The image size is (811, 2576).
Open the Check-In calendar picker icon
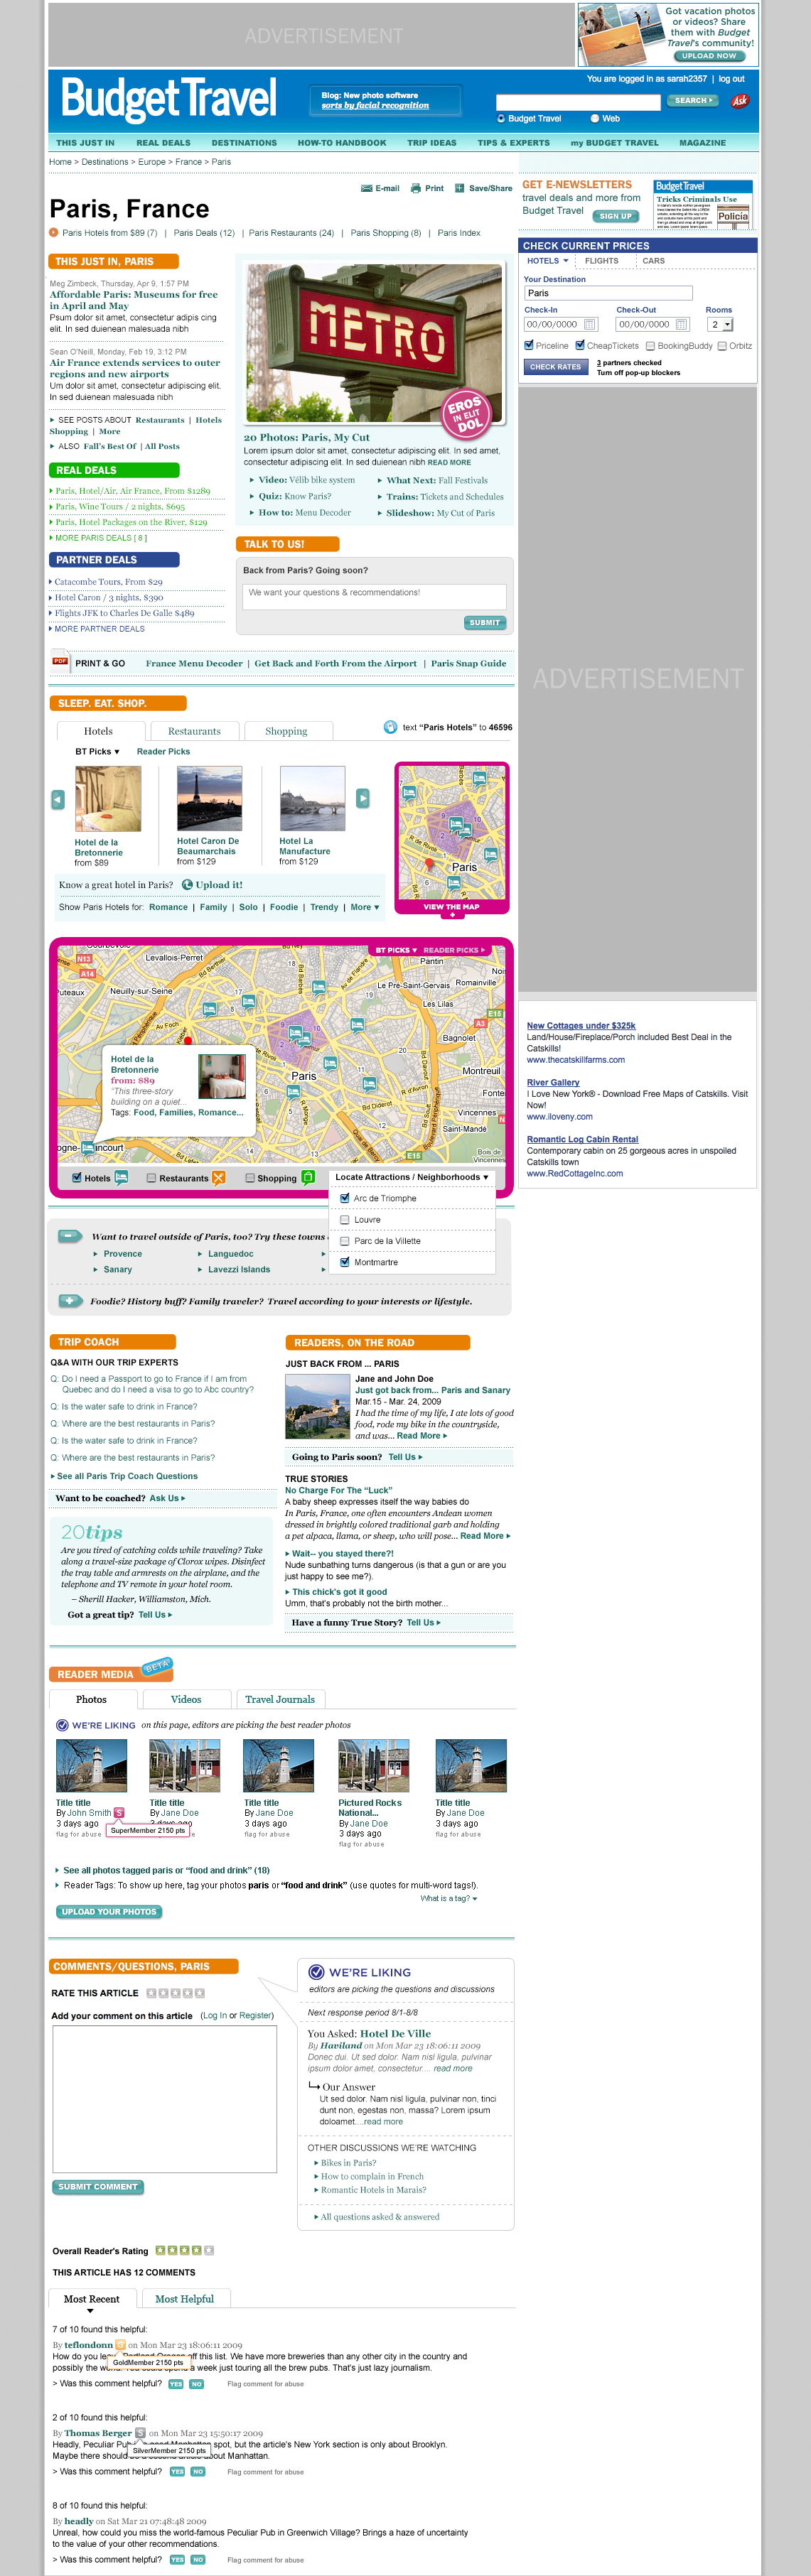(589, 324)
